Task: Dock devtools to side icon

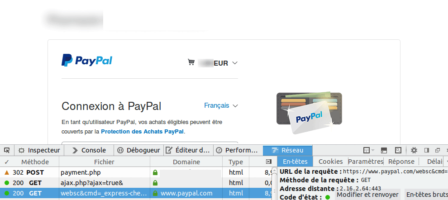Action: tap(427, 150)
